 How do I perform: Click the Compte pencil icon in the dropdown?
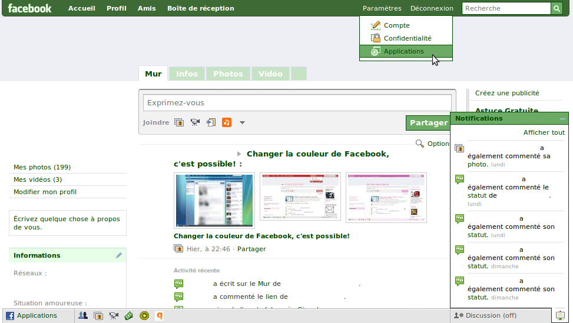pyautogui.click(x=375, y=25)
